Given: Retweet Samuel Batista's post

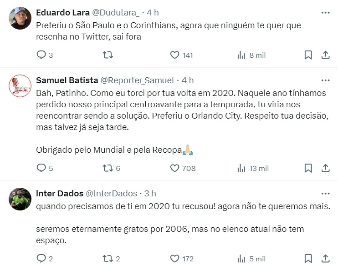Looking at the screenshot, I should click(x=108, y=168).
